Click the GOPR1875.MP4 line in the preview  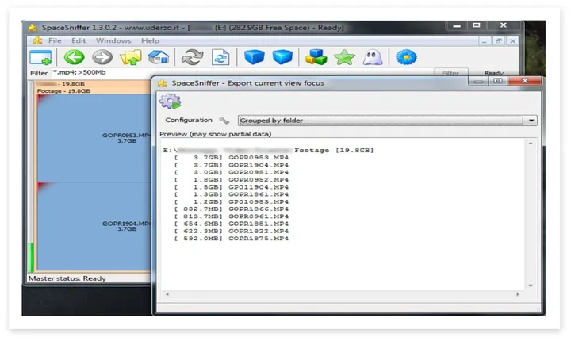pyautogui.click(x=232, y=238)
